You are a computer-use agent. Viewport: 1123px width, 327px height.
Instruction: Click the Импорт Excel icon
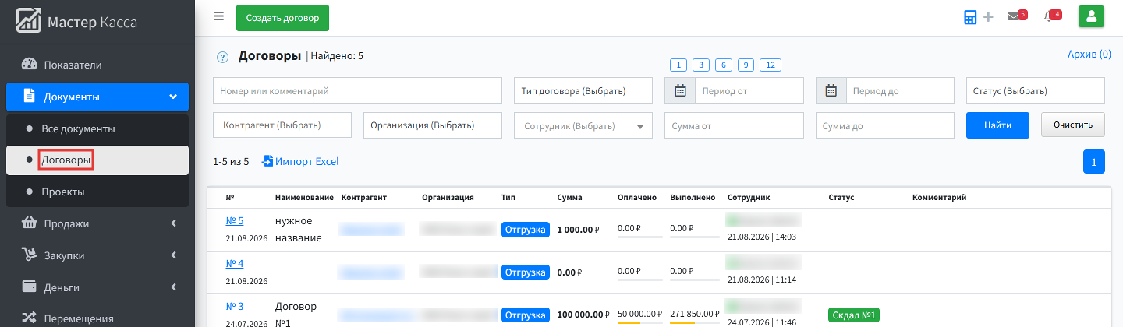[x=267, y=161]
